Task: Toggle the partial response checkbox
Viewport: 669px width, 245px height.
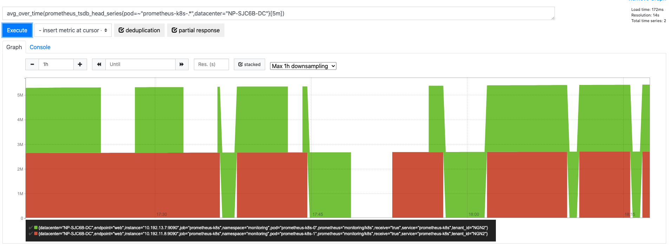Action: 196,30
